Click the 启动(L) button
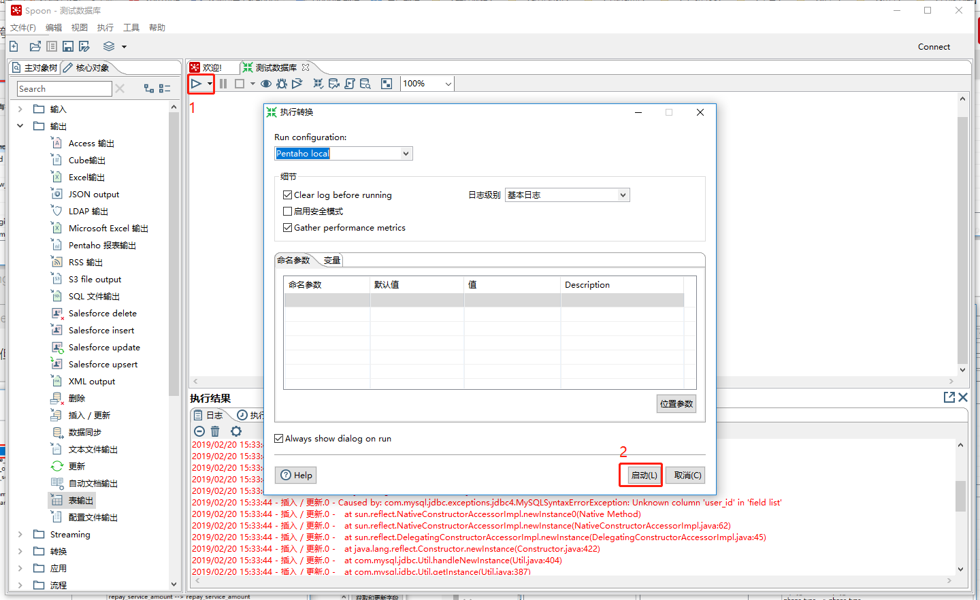 [x=644, y=475]
